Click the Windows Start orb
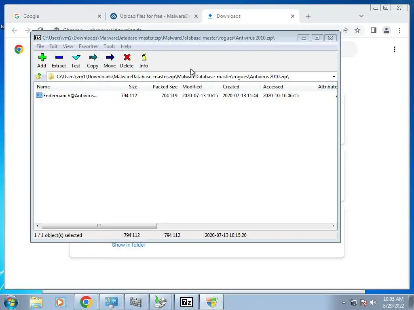This screenshot has height=310, width=414. point(11,302)
